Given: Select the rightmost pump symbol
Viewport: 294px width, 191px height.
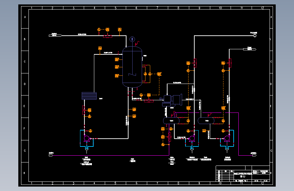Looking at the screenshot, I should [x=227, y=139].
